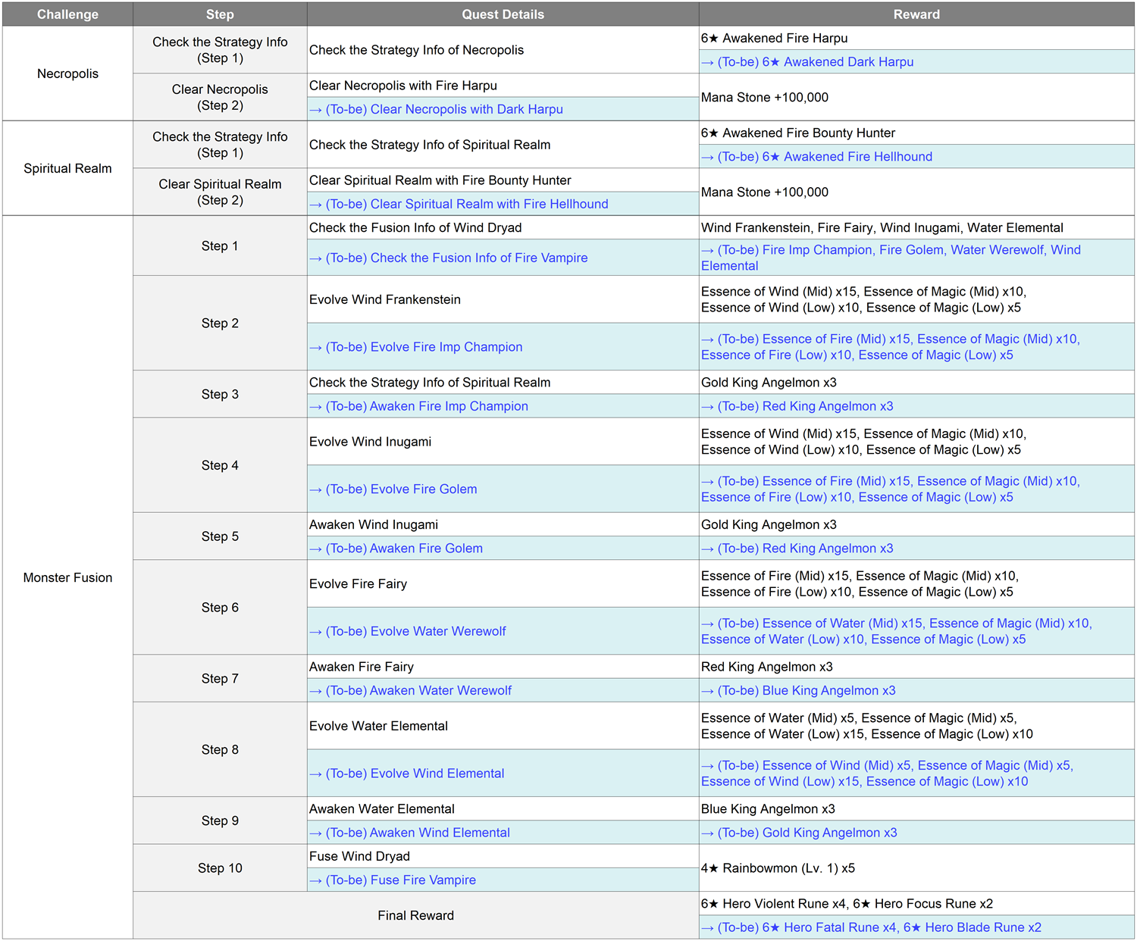Click the 6★ Awakened Dark Harpu to-be reward

(815, 62)
